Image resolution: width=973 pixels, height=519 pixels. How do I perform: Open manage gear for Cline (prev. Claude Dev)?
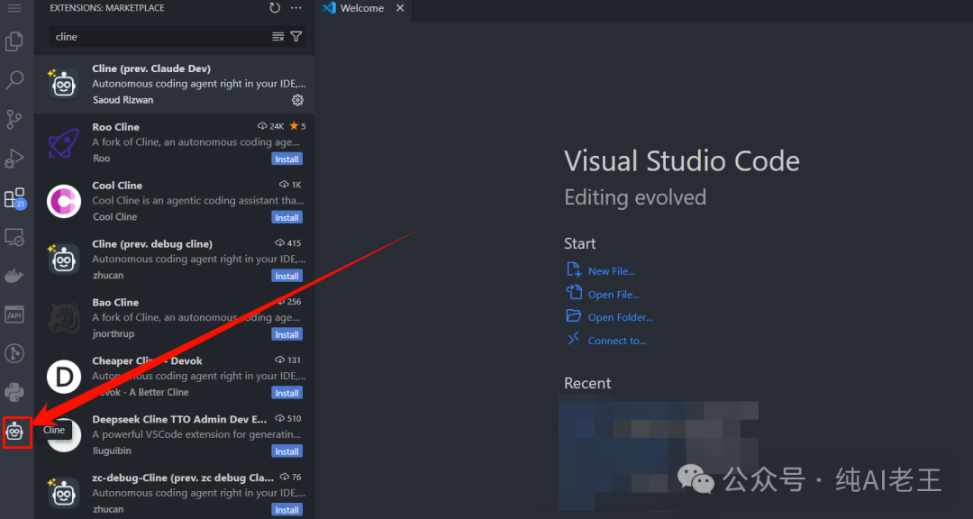[297, 100]
